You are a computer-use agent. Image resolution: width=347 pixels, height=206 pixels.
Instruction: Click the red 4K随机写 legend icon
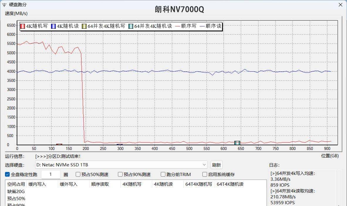(x=22, y=26)
